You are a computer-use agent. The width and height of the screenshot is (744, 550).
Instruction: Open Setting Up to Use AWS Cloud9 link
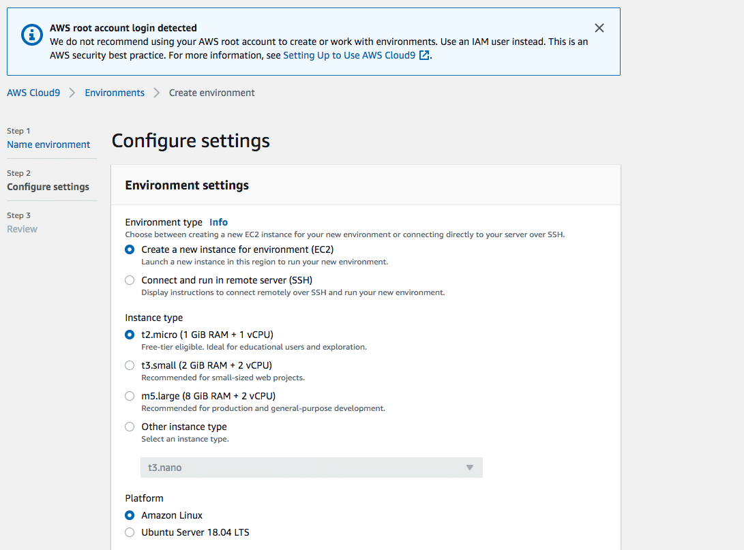(349, 55)
